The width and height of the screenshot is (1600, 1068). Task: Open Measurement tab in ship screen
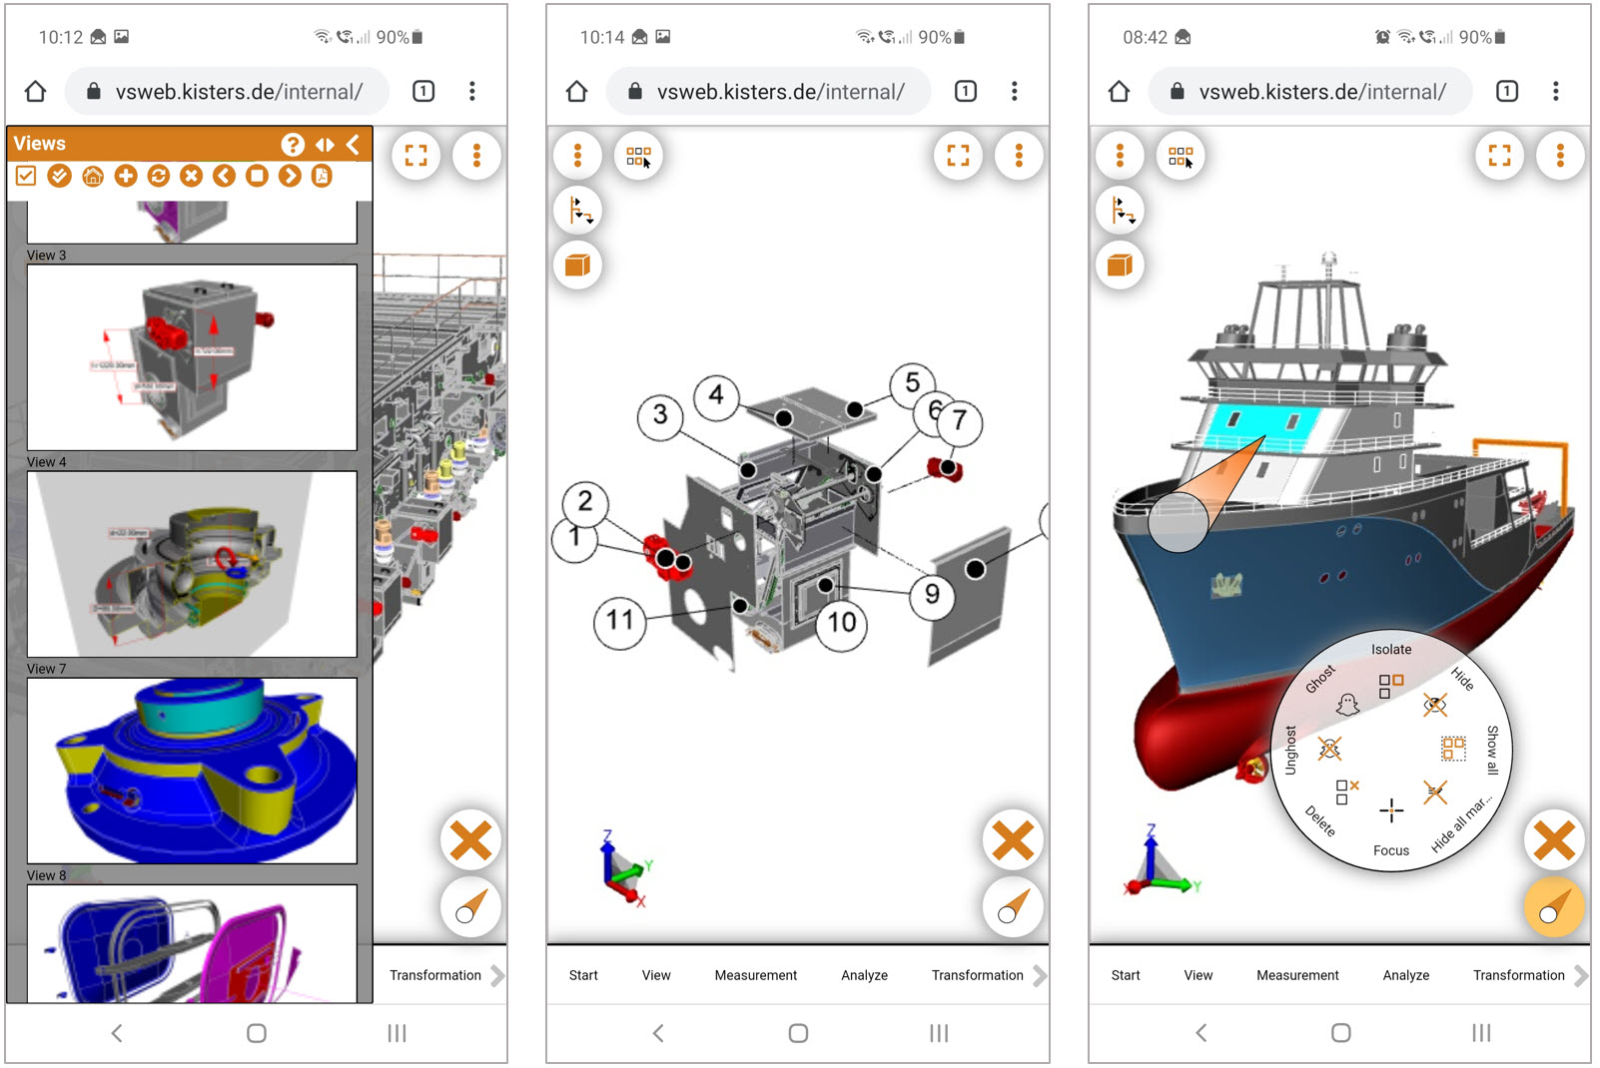click(x=1297, y=975)
